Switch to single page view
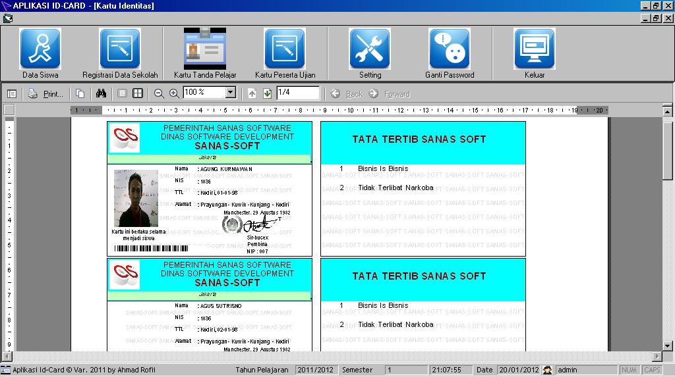 tap(122, 93)
